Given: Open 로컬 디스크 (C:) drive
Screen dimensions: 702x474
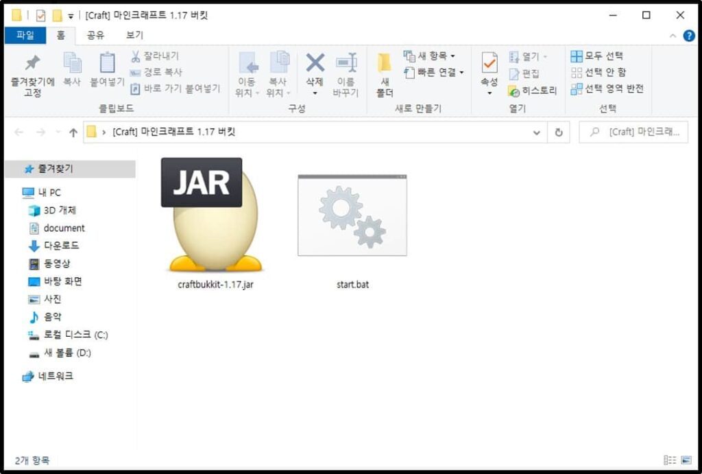Looking at the screenshot, I should click(68, 335).
